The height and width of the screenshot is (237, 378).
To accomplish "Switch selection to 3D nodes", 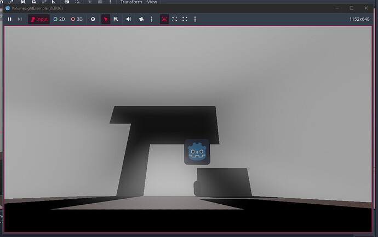I will [x=77, y=19].
